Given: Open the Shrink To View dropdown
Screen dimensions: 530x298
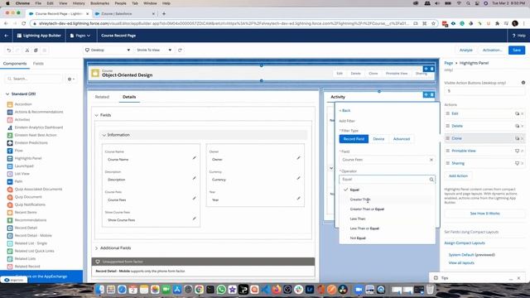Looking at the screenshot, I should (x=154, y=50).
